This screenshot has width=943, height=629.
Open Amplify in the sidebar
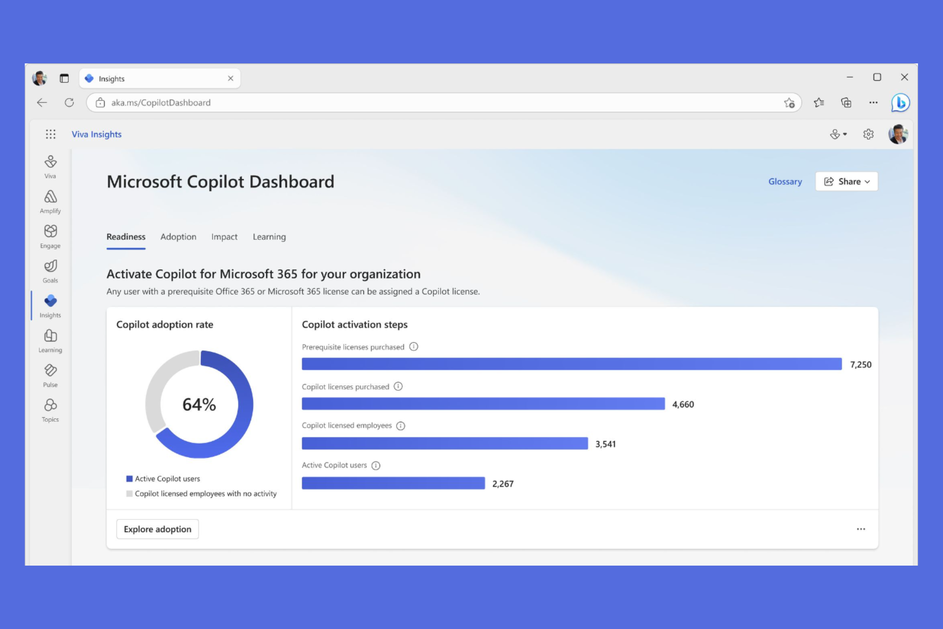tap(50, 201)
